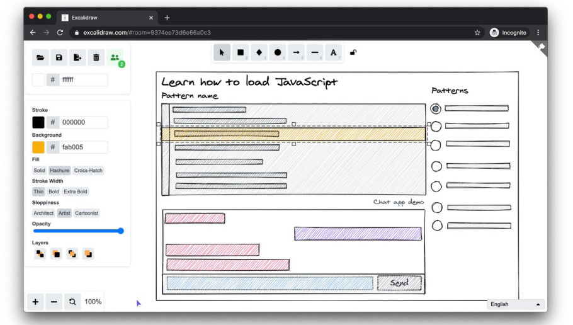The width and height of the screenshot is (573, 325).
Task: Select the Arrow tool
Action: click(x=297, y=53)
